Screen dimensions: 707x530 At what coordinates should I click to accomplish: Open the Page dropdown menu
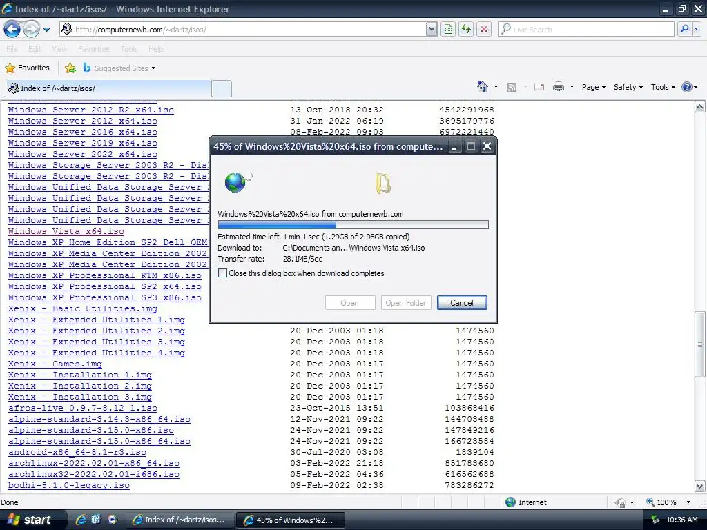coord(593,87)
